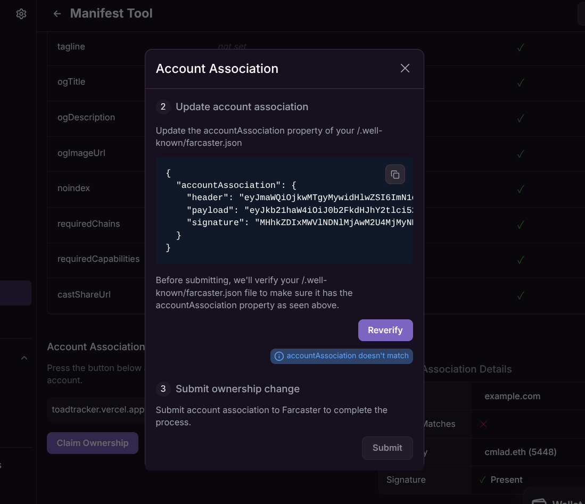The width and height of the screenshot is (585, 504).
Task: Click the requiredChains row label
Action: (x=88, y=224)
